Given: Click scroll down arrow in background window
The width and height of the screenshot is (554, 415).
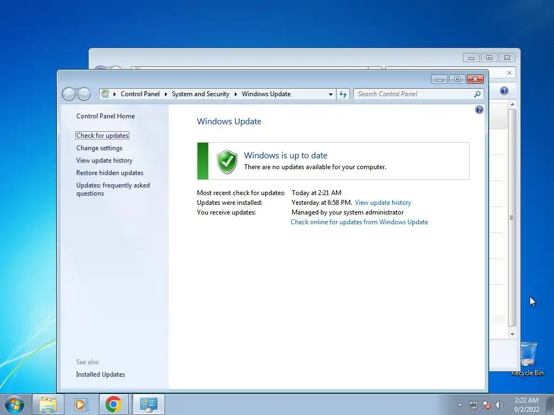Looking at the screenshot, I should pyautogui.click(x=512, y=334).
